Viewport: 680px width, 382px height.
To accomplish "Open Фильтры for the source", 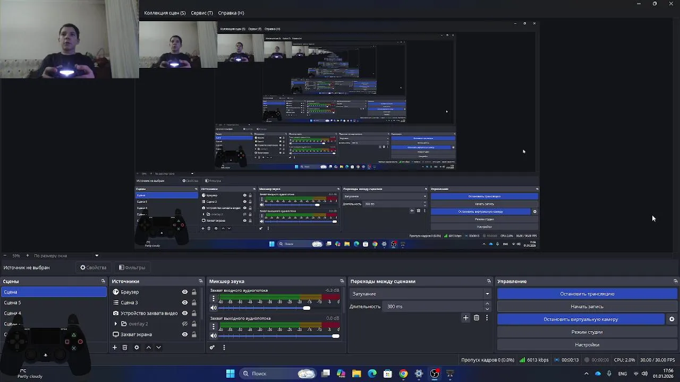I will pos(132,267).
